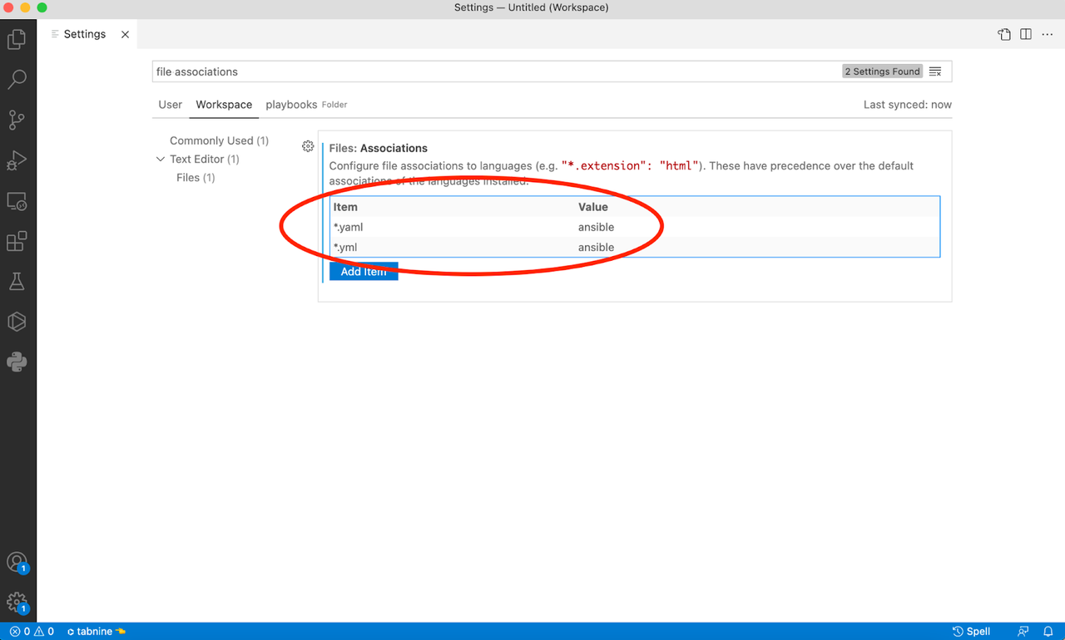This screenshot has width=1065, height=640.
Task: Open the Run and Debug view
Action: [17, 160]
